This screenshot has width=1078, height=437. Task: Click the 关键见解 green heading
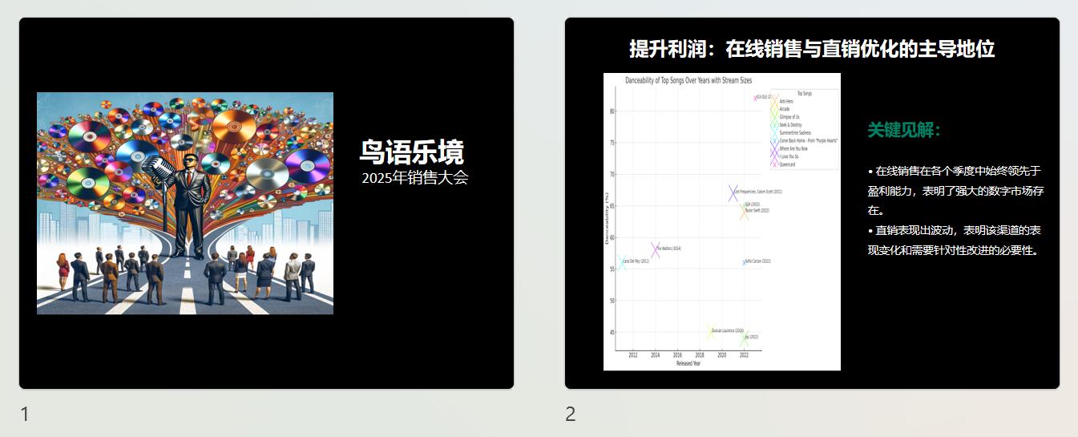(904, 130)
